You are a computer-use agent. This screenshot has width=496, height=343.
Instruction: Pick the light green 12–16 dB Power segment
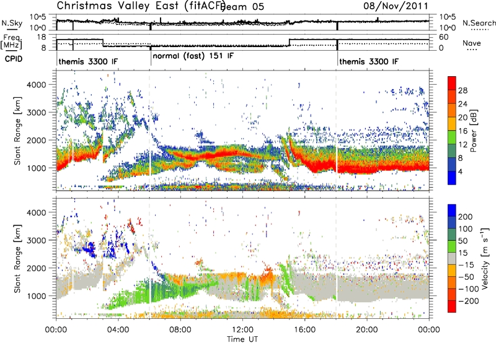click(452, 137)
